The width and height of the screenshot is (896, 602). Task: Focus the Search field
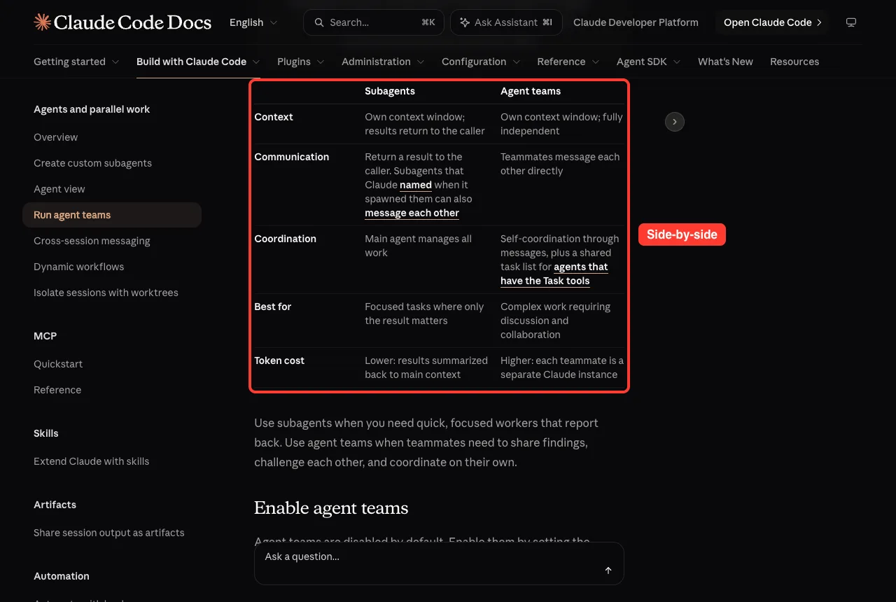[374, 22]
